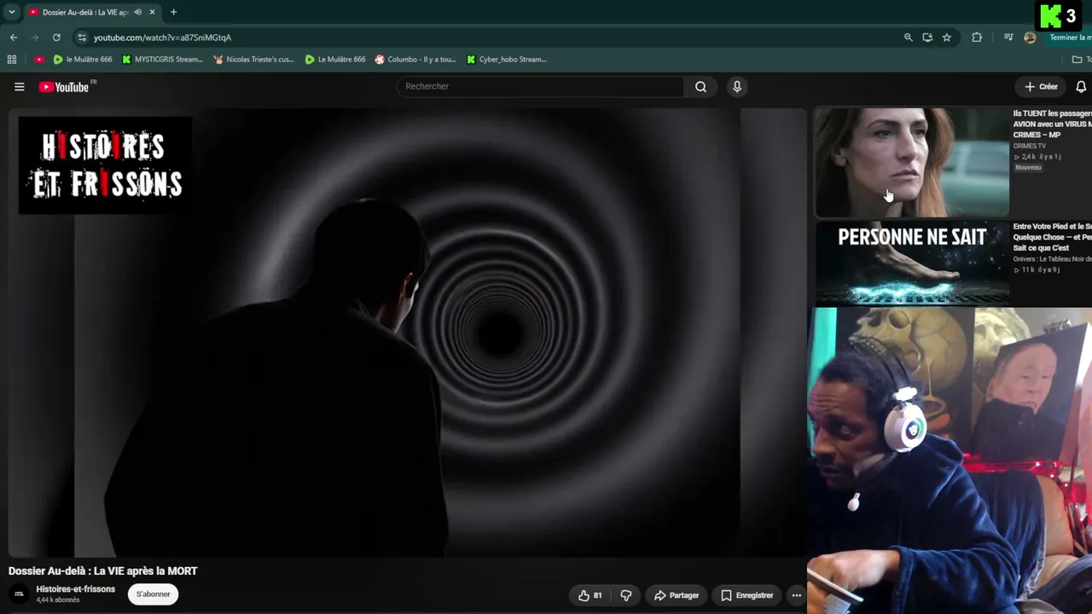The height and width of the screenshot is (614, 1092).
Task: Open YouTube notifications bell
Action: pos(1081,86)
